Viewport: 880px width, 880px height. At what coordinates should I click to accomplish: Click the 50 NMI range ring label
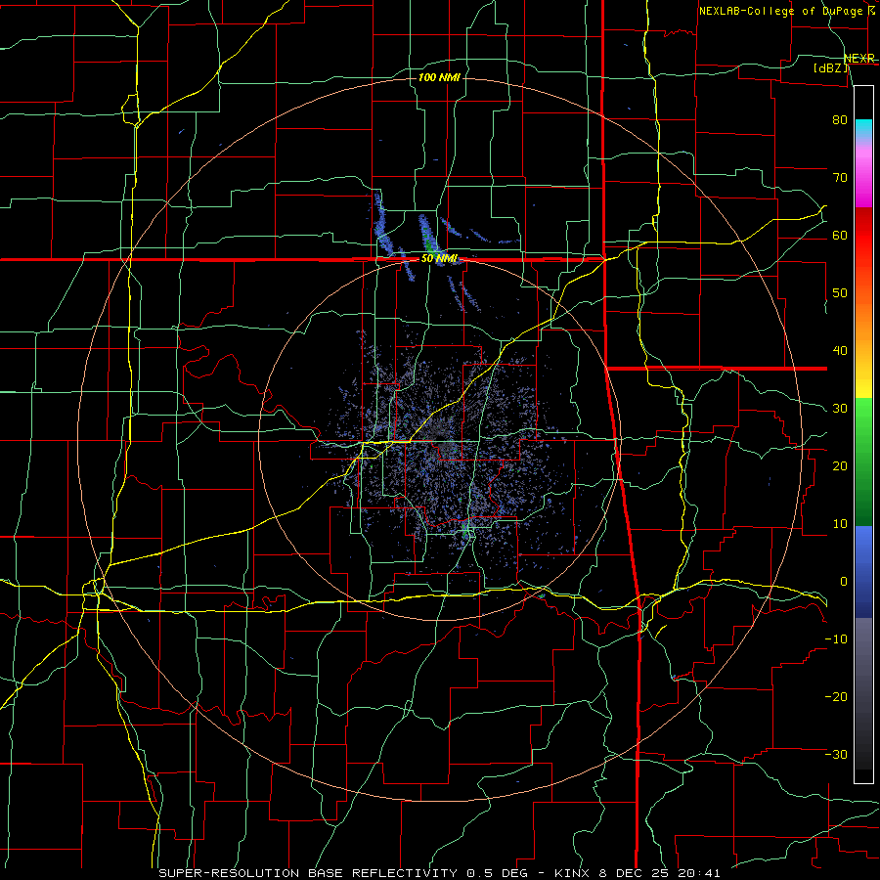(439, 259)
